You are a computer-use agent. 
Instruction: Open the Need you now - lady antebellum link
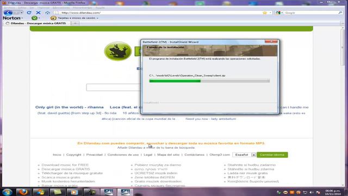click(x=211, y=119)
